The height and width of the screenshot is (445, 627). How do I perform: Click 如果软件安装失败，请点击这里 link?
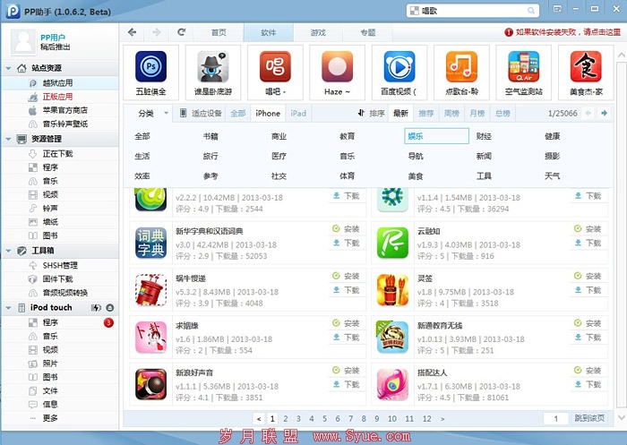[568, 32]
